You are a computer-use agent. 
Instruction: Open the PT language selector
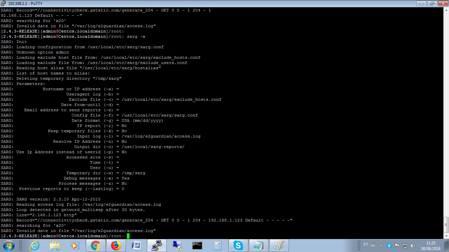click(x=366, y=245)
